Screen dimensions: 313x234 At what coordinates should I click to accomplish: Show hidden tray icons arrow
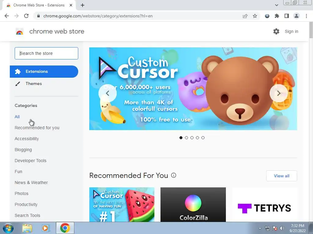point(260,228)
